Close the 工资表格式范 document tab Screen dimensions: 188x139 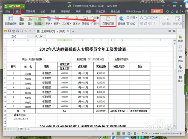[x=68, y=31]
